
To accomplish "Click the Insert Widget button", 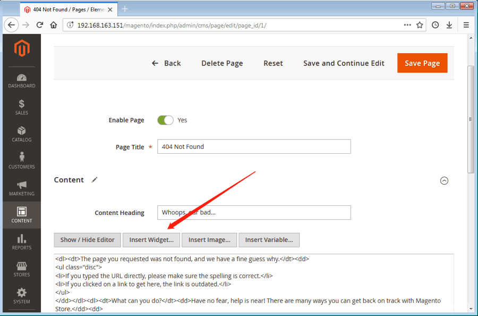I will 151,240.
